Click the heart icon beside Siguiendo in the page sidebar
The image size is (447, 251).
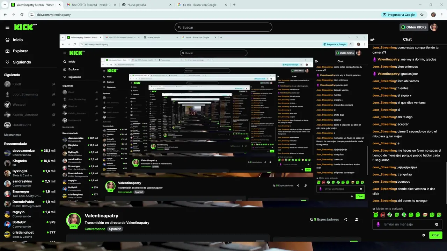7,62
